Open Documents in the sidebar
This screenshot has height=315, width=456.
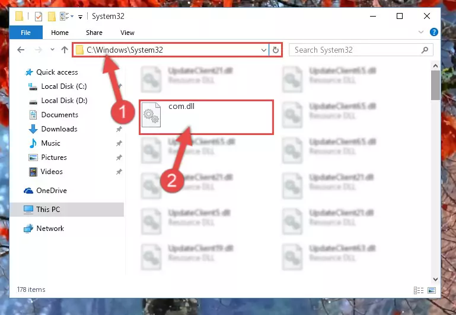pyautogui.click(x=60, y=115)
